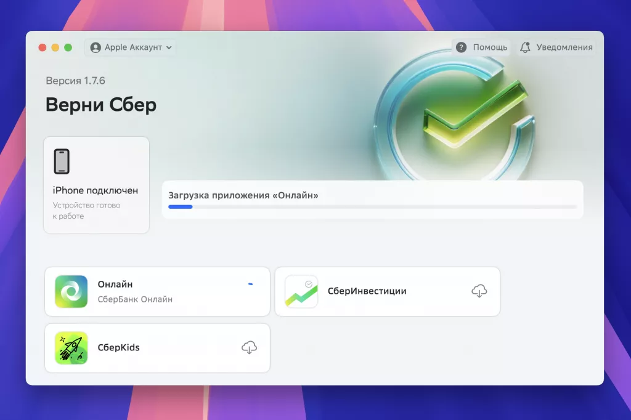Open the Уведомления panel
Screen dimensions: 631x420
[556, 47]
